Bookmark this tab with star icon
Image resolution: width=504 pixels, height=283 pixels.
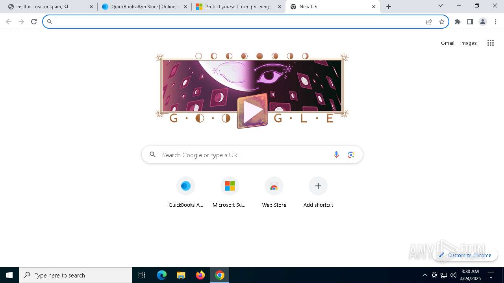(x=442, y=22)
